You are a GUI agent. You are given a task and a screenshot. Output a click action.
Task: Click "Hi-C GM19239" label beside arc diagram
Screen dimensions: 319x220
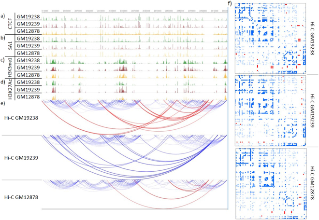[21, 158]
